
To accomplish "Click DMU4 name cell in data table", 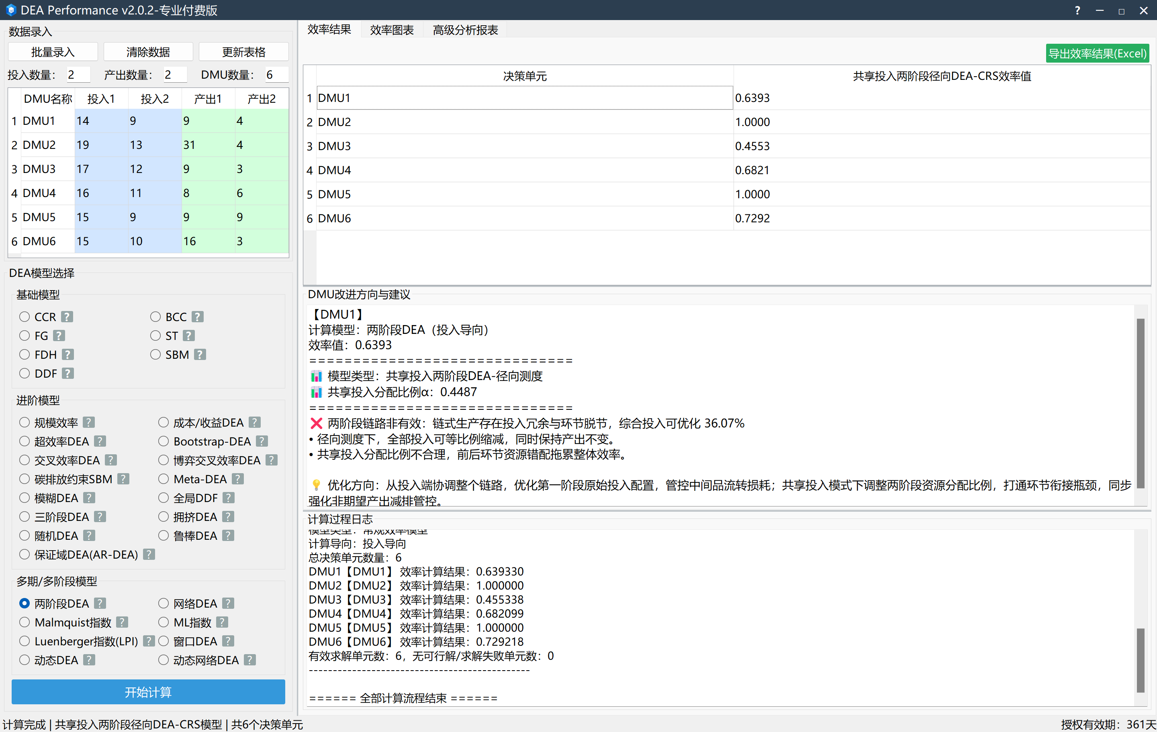I will tap(47, 193).
